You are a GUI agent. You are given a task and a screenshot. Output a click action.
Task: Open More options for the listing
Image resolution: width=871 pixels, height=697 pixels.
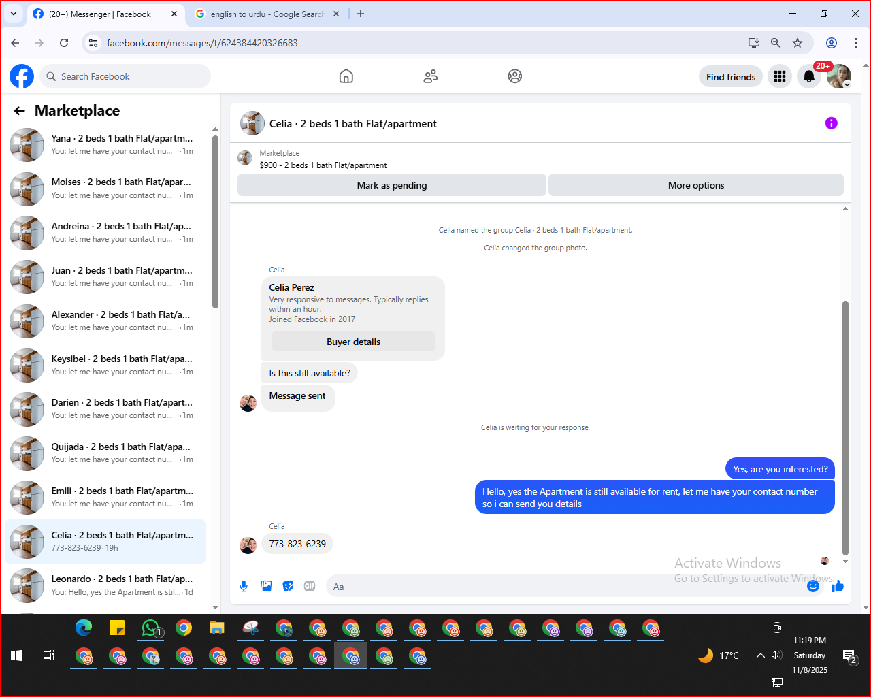click(696, 185)
